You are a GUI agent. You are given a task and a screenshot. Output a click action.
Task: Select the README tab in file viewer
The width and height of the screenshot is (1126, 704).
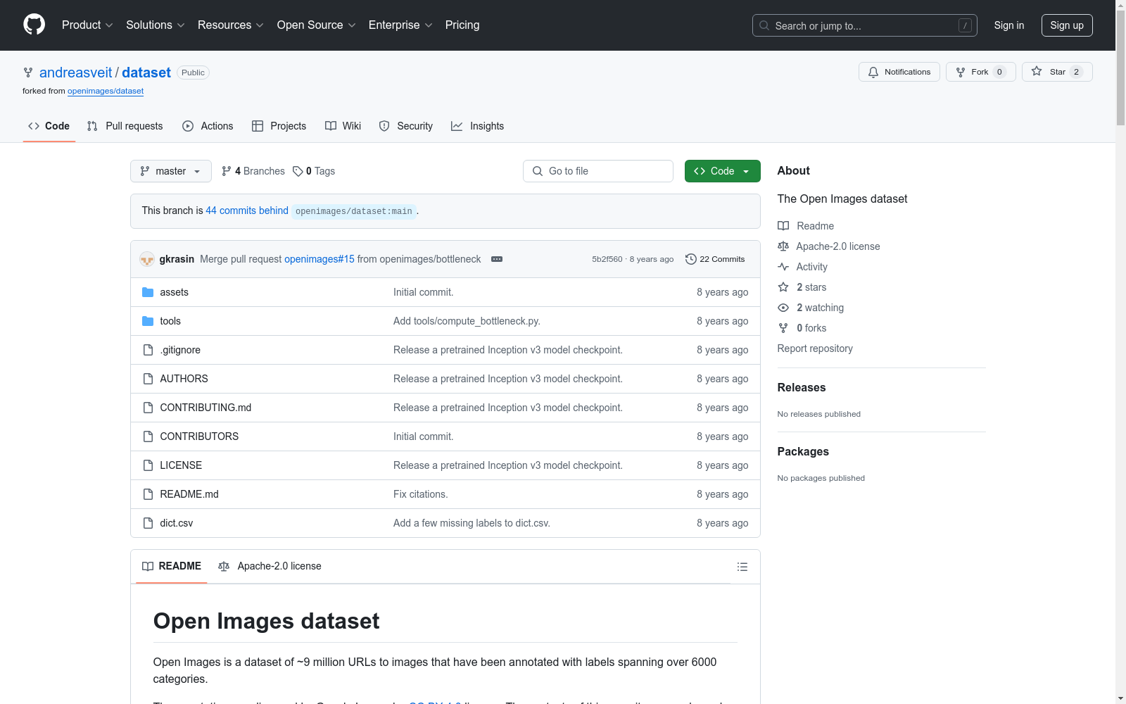(x=172, y=566)
